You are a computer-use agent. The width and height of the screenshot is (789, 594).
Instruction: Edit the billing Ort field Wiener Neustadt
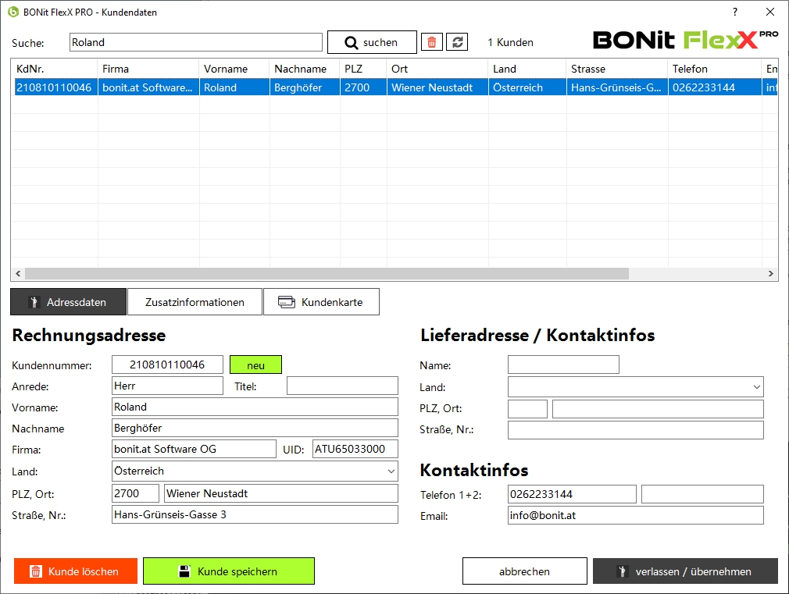coord(280,493)
